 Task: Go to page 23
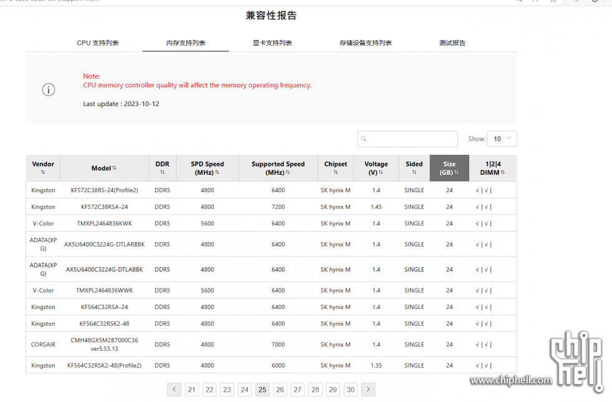click(x=227, y=390)
